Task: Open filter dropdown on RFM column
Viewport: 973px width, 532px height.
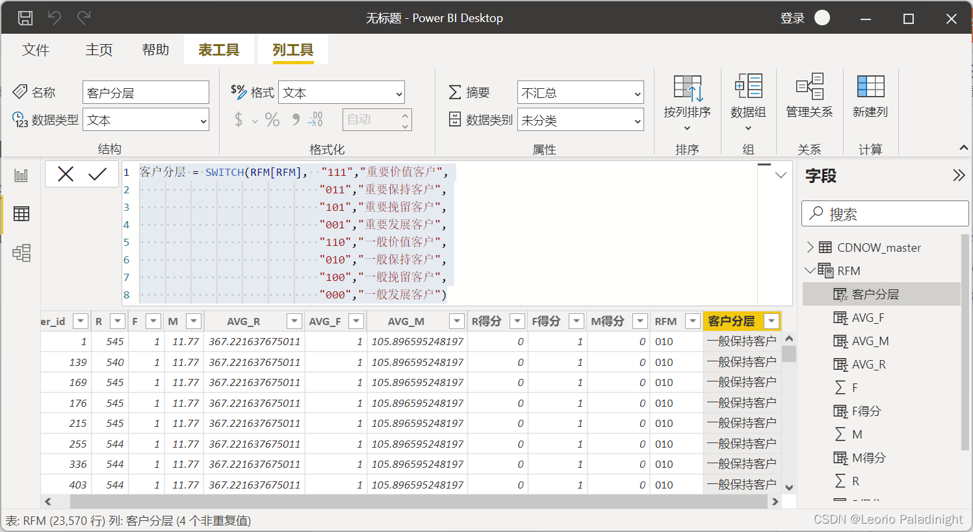Action: coord(693,321)
